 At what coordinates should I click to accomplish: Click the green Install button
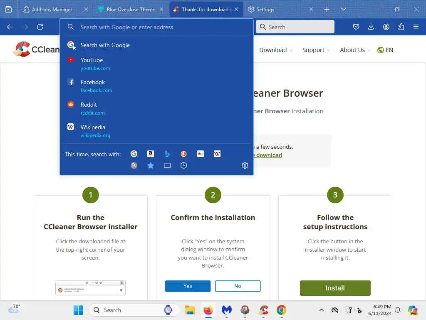[335, 288]
